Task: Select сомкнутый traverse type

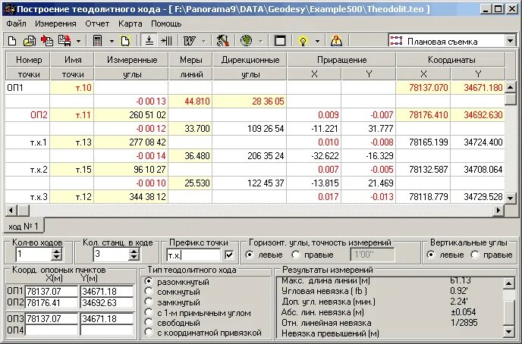Action: click(x=149, y=292)
